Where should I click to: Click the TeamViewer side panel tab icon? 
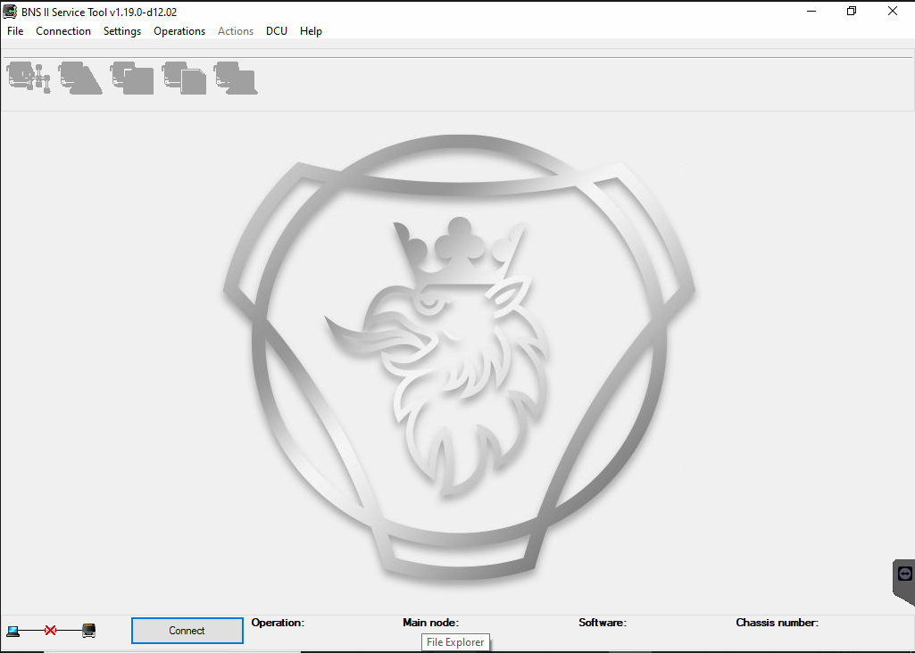(904, 574)
